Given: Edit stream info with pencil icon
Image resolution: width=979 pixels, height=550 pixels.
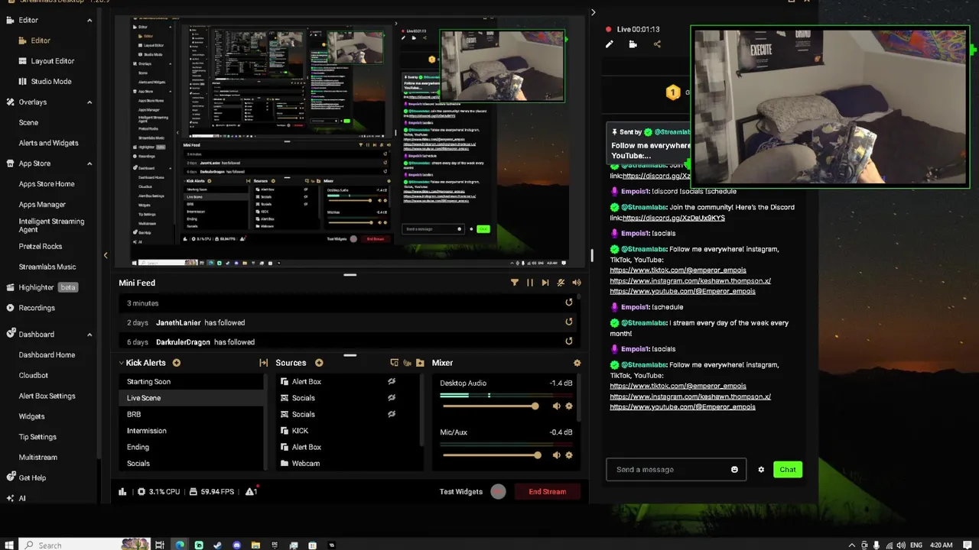Looking at the screenshot, I should 610,44.
